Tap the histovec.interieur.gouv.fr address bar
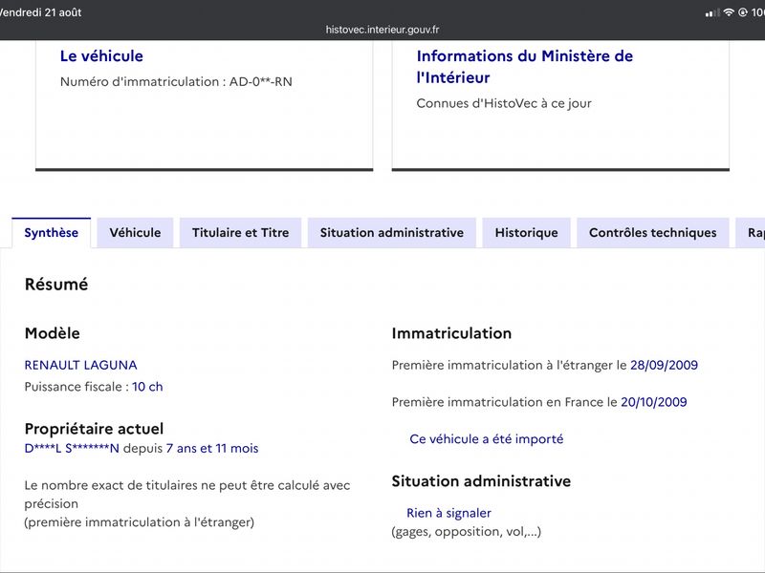The image size is (765, 573). click(x=382, y=30)
